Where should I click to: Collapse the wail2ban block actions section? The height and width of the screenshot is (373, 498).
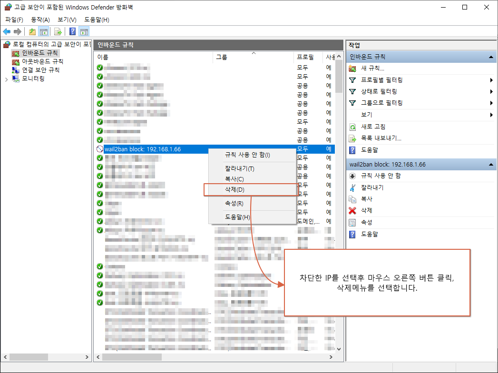(491, 165)
